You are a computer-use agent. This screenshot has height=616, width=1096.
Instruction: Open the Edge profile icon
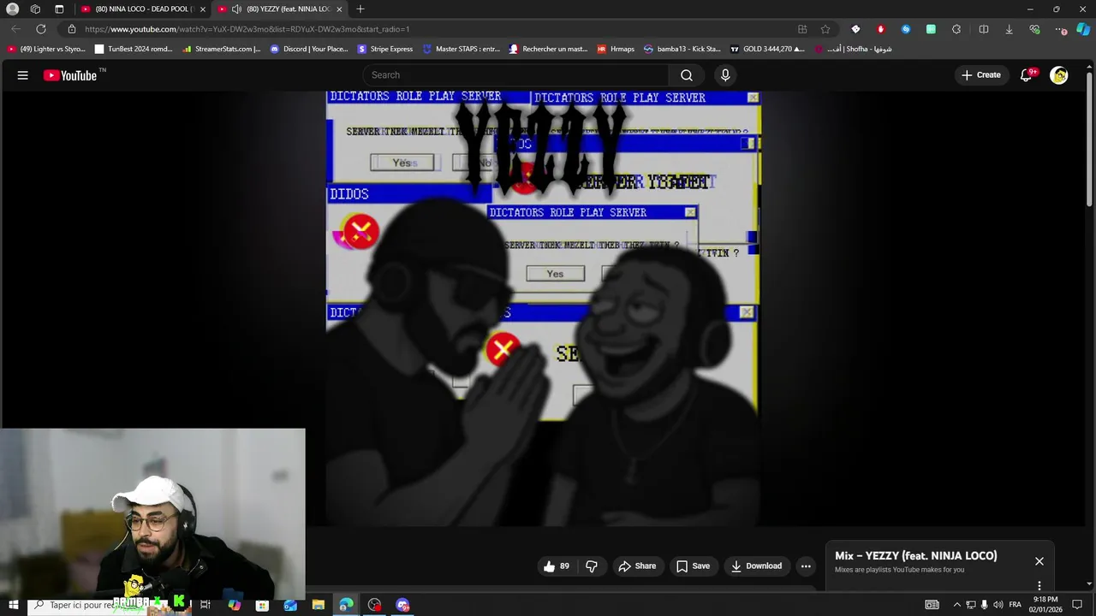pyautogui.click(x=12, y=9)
